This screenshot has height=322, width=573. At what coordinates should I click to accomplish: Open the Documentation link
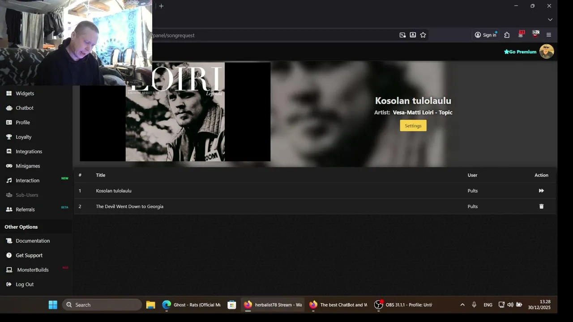(x=33, y=241)
